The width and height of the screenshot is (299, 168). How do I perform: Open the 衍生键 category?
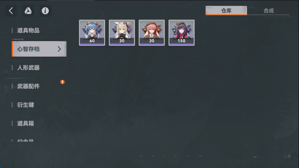[25, 105]
